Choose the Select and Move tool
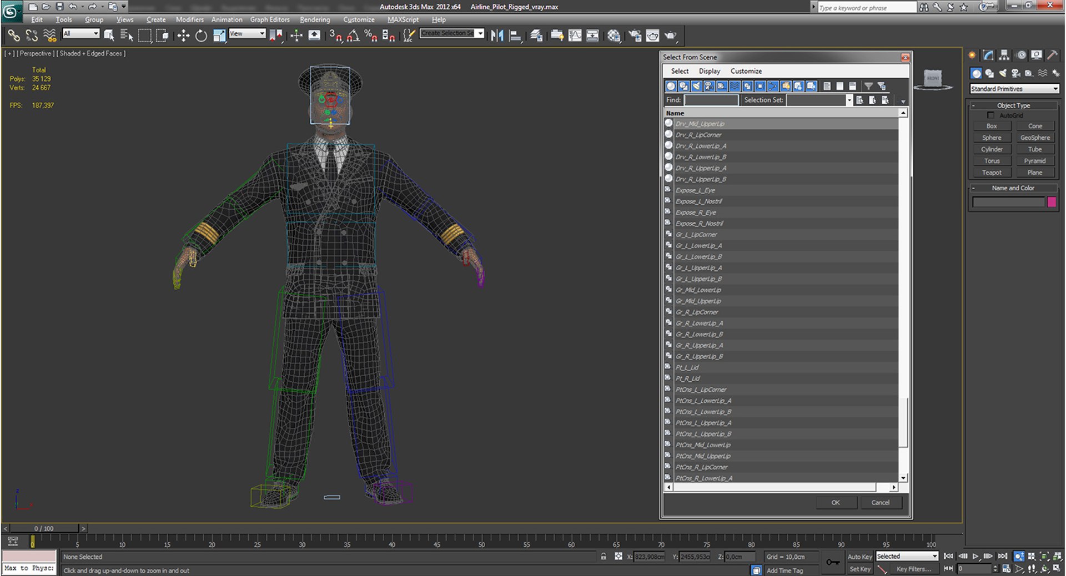Viewport: 1066px width, 576px height. coord(183,36)
